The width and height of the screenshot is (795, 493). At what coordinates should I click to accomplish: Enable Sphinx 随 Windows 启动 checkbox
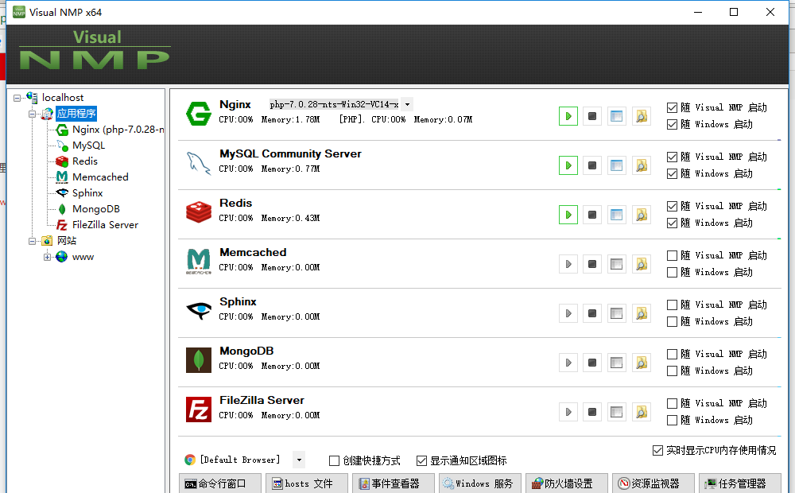(672, 321)
